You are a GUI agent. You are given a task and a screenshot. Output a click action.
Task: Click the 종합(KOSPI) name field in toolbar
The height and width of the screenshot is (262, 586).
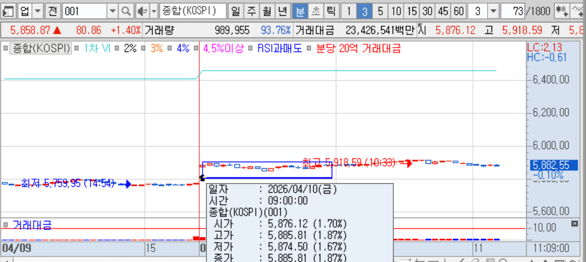(x=193, y=12)
